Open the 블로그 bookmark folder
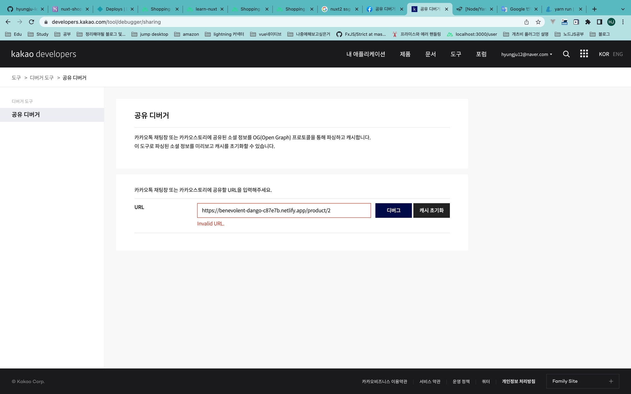 600,34
